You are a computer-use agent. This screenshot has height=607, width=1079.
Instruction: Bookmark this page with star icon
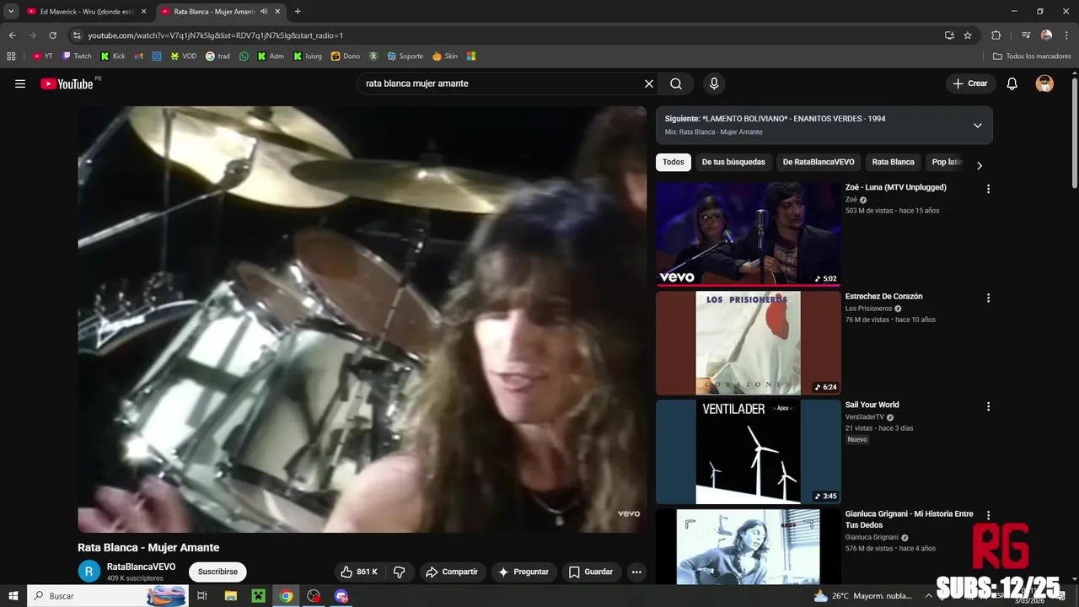click(x=968, y=35)
